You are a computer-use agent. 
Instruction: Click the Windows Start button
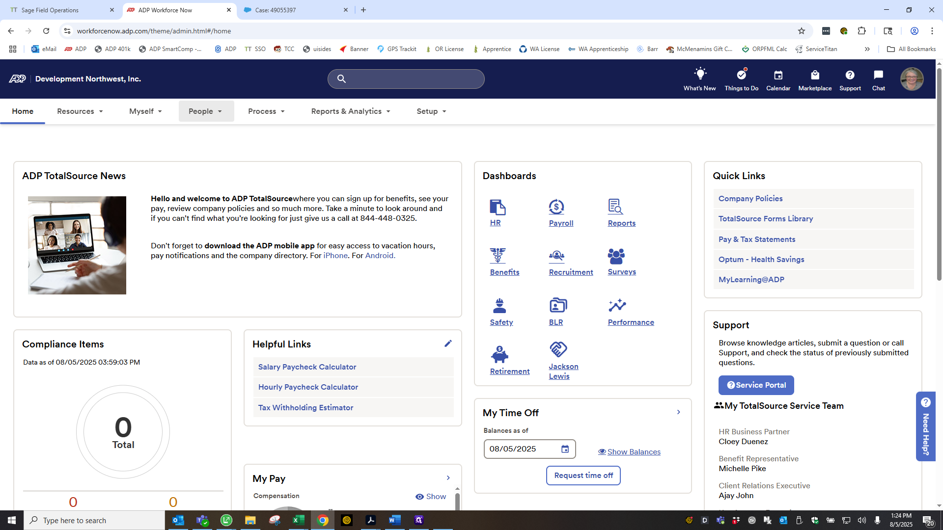[12, 520]
